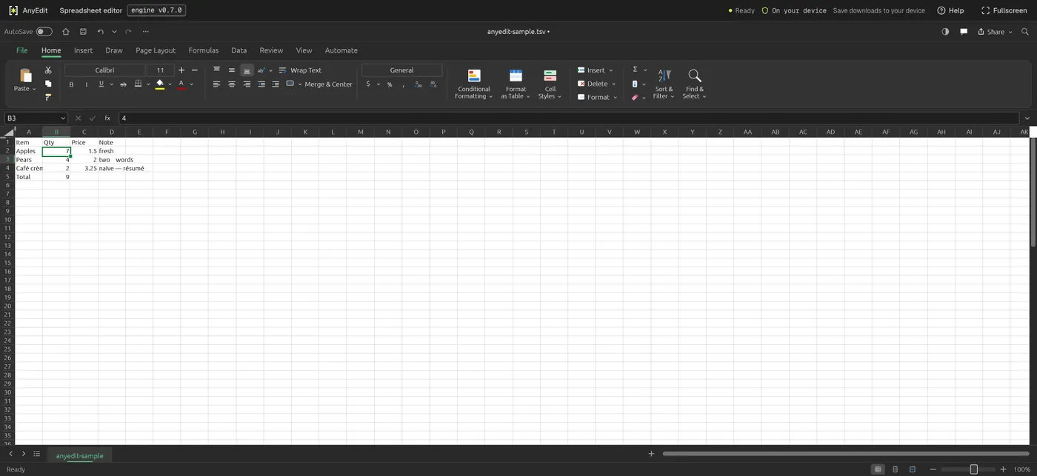Click the Paste clipboard icon
This screenshot has width=1037, height=476.
(26, 76)
